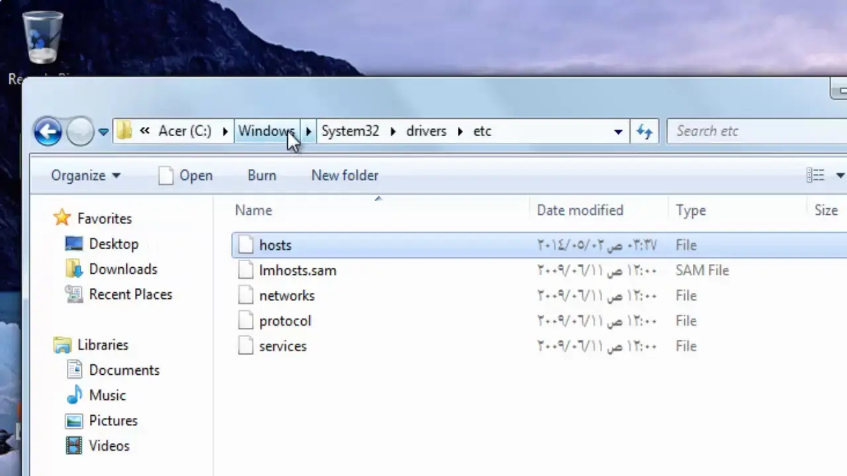
Task: Go to Windows folder in breadcrumb
Action: pyautogui.click(x=267, y=131)
